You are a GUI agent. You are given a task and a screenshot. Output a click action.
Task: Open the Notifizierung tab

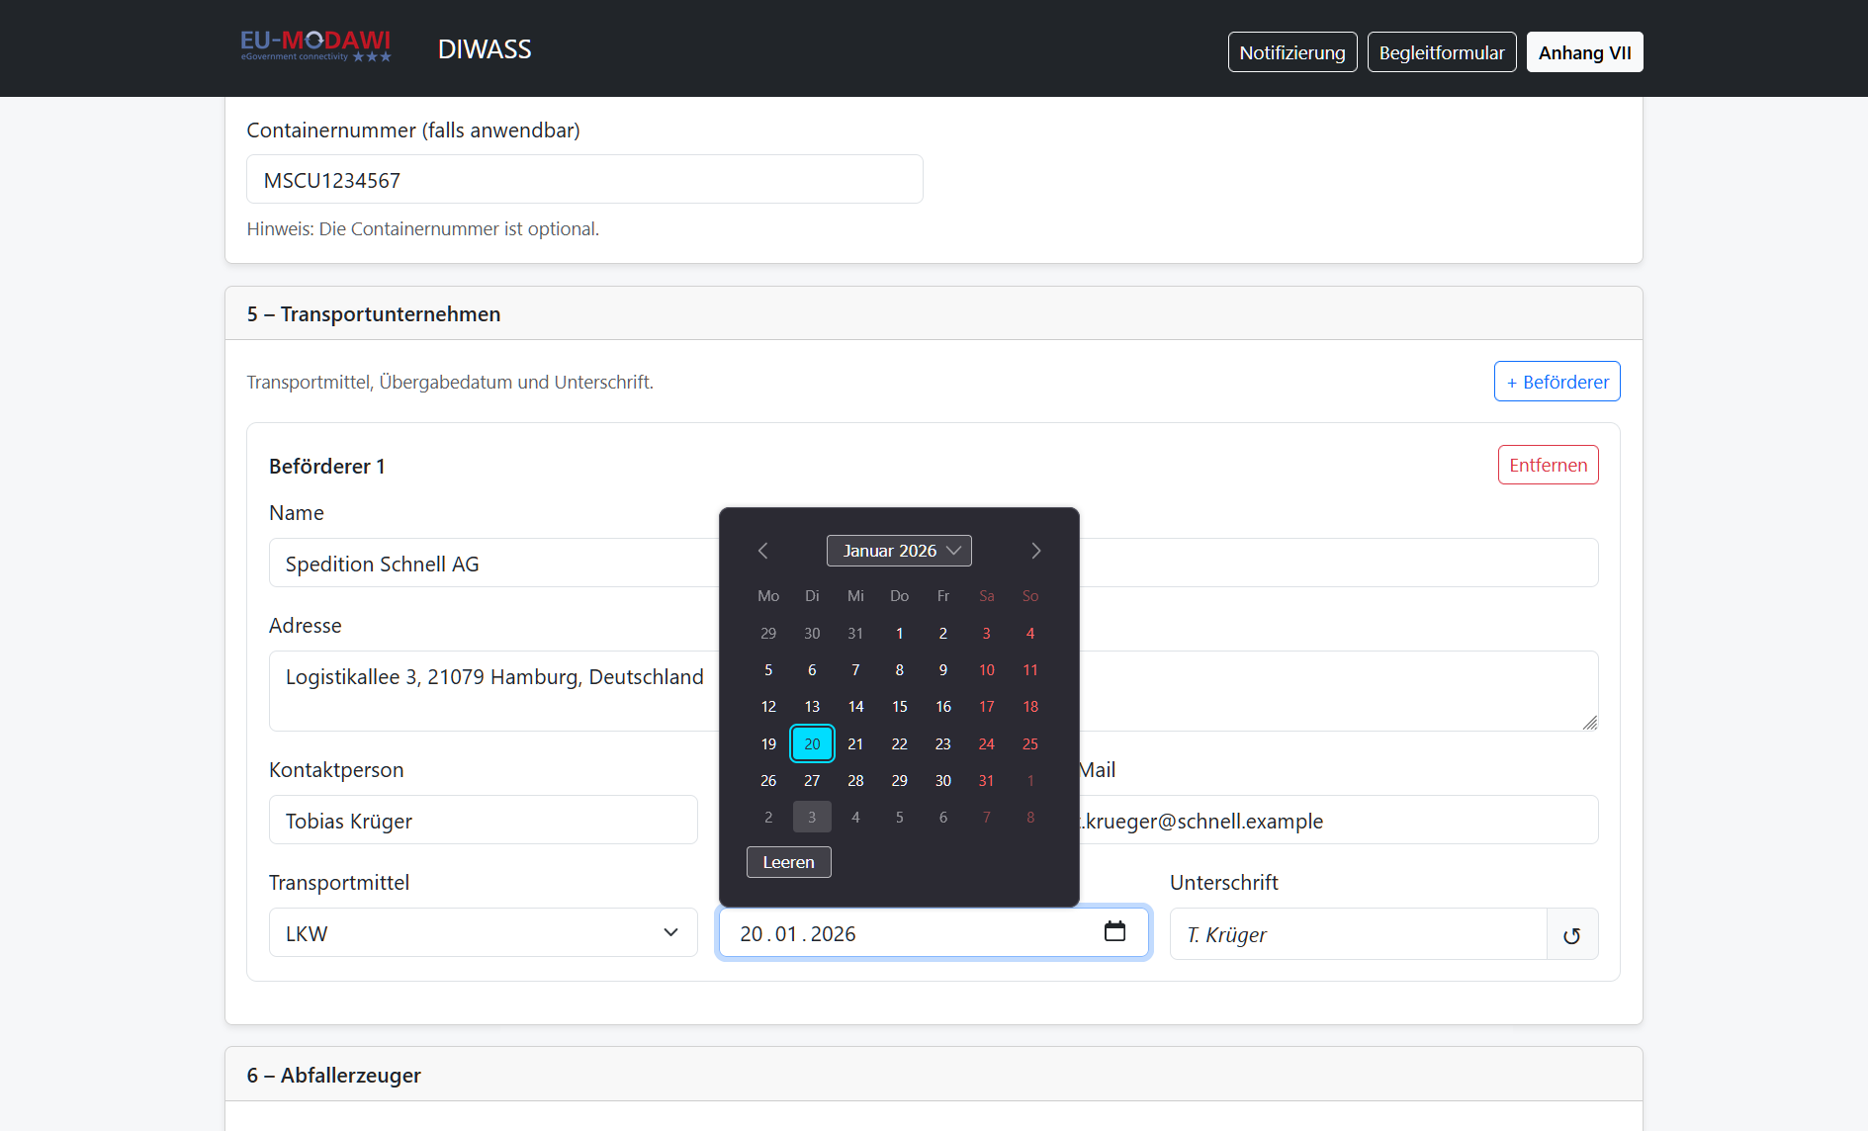1291,52
